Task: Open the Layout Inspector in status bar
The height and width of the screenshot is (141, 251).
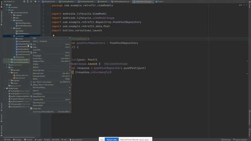Action: click(x=240, y=139)
